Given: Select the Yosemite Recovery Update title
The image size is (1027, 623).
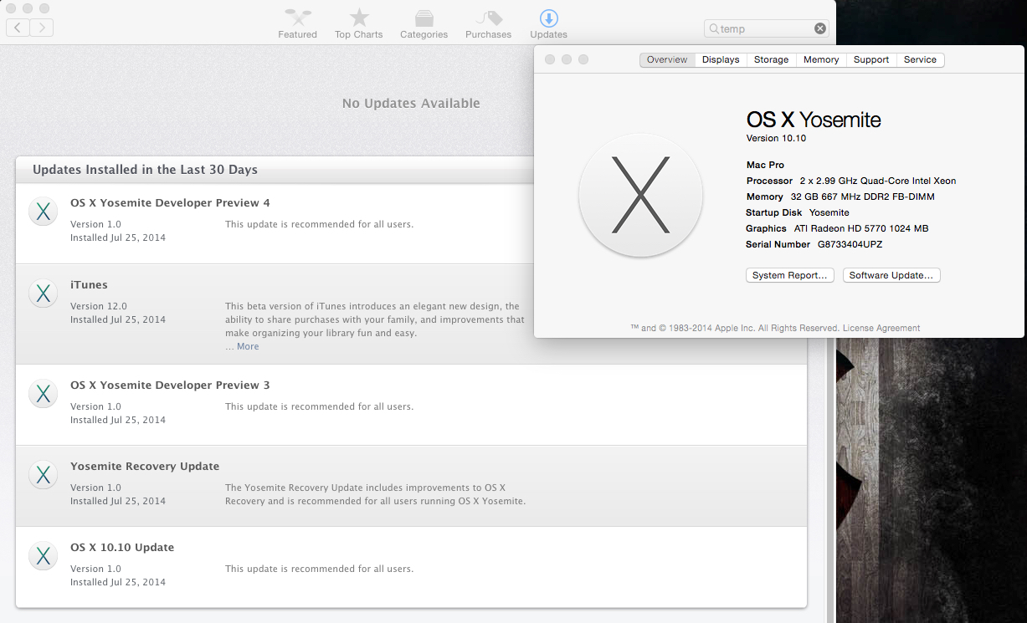Looking at the screenshot, I should point(145,466).
